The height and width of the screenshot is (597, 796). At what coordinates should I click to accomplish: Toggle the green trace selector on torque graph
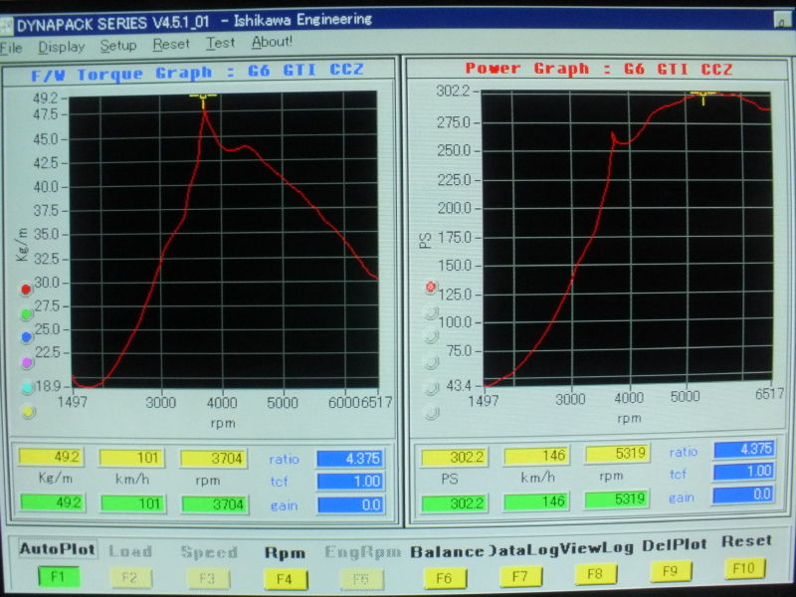pyautogui.click(x=27, y=314)
